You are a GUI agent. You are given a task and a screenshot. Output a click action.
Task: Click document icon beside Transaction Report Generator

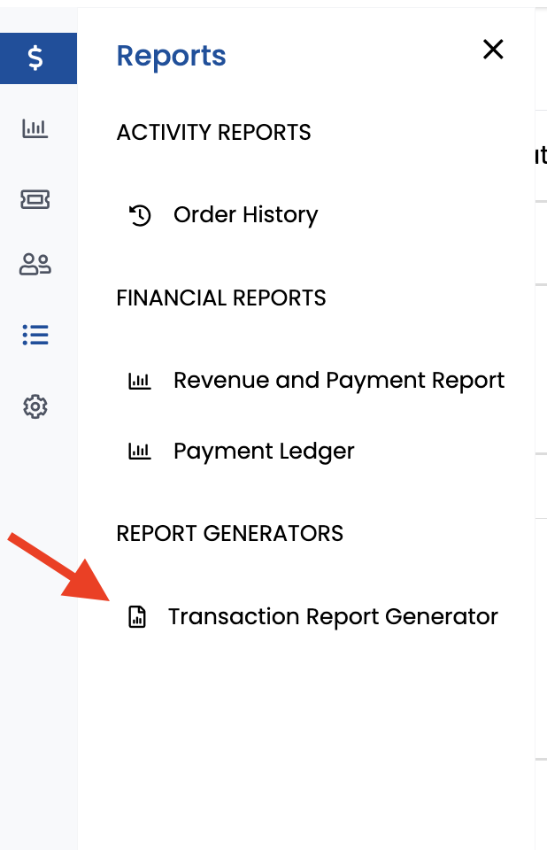coord(137,617)
